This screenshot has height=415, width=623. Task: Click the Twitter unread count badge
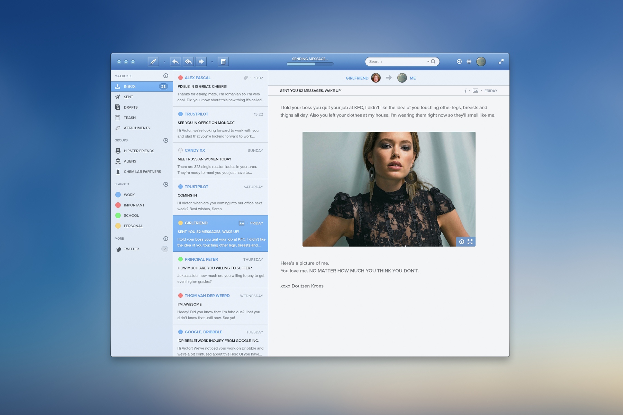coord(165,249)
